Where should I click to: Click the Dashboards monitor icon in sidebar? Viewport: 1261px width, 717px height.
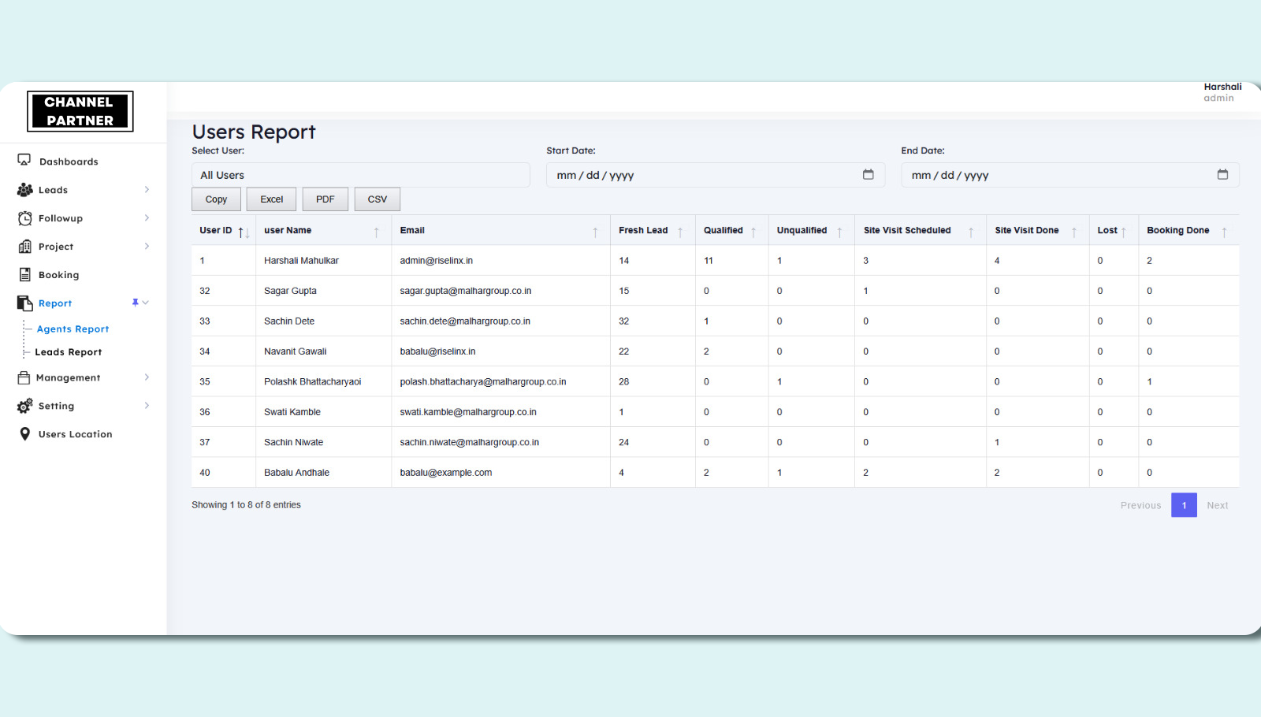coord(24,161)
